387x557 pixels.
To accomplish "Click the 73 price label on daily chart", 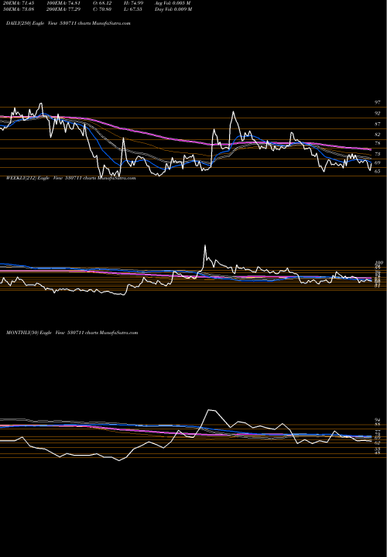I will (378, 154).
